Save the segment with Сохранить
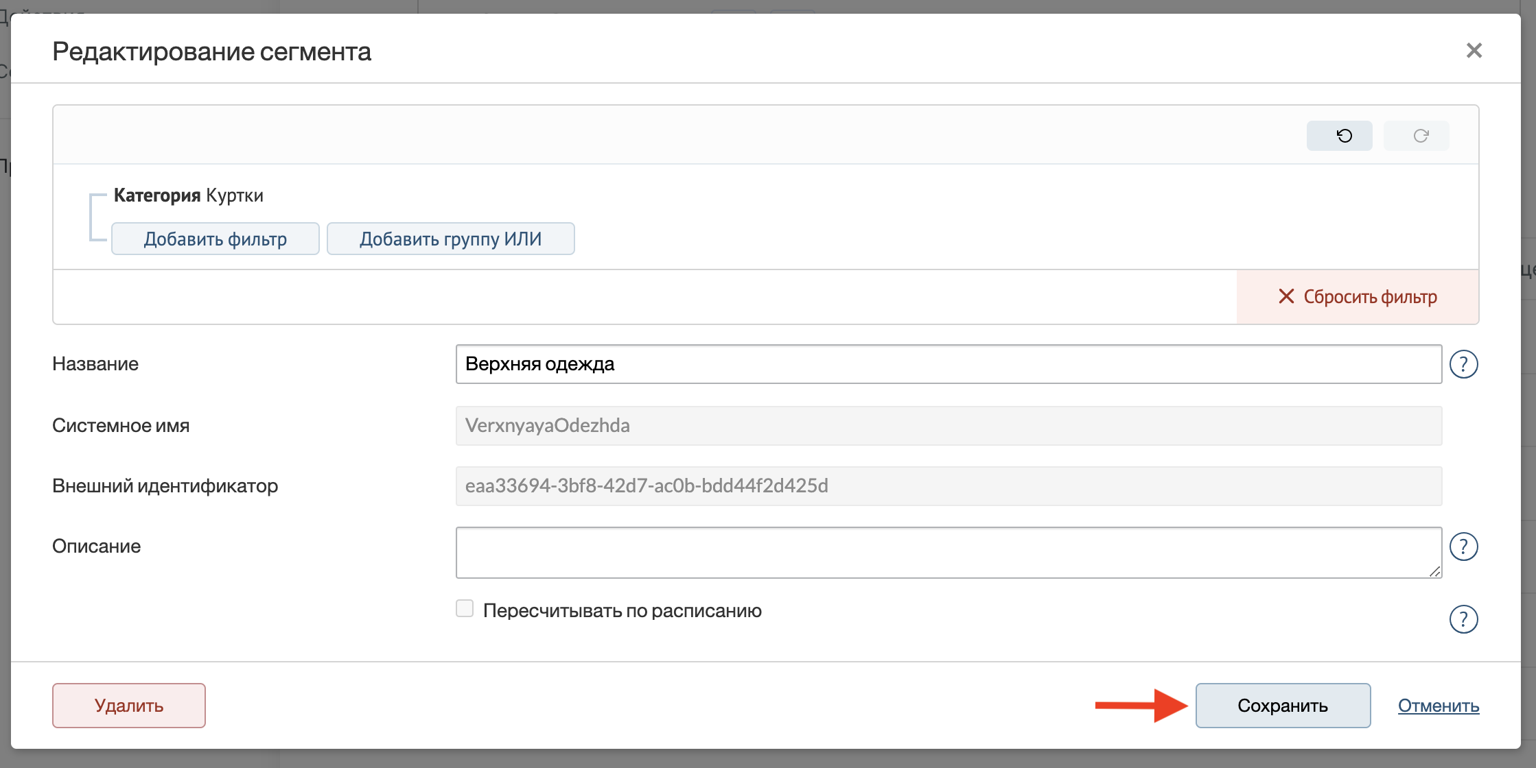The height and width of the screenshot is (768, 1536). click(1283, 706)
